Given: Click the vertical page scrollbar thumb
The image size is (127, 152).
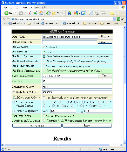Looking at the screenshot, I should [125, 57].
